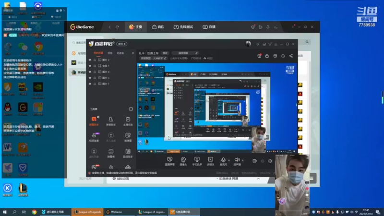Switch to the first scene tab (orange underlined)
This screenshot has height=216, width=384.
point(98,53)
